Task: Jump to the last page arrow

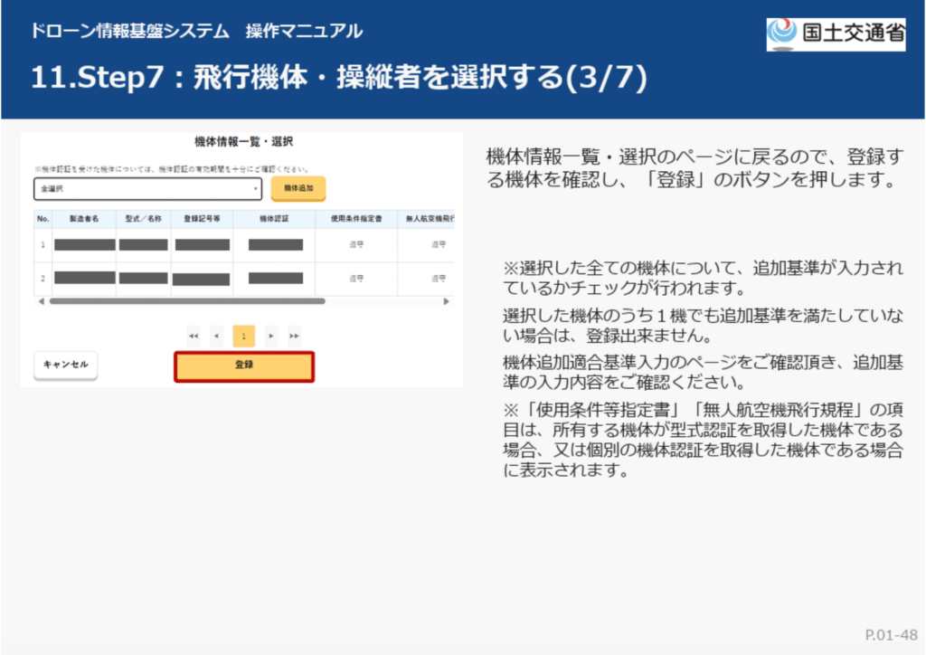Action: (x=294, y=336)
